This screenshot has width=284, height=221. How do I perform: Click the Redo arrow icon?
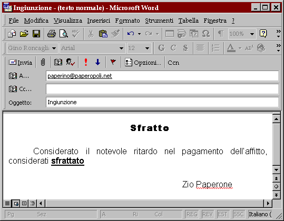click(149, 34)
